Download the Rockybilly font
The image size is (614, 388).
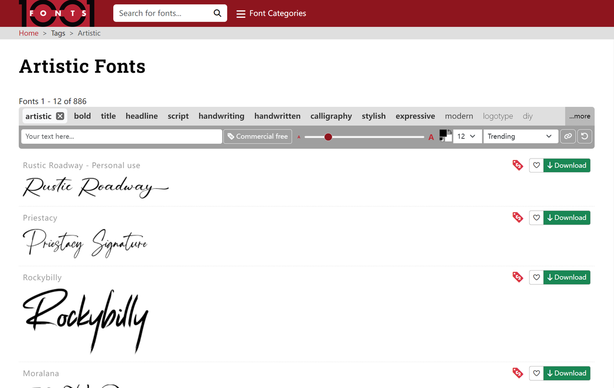pos(567,277)
